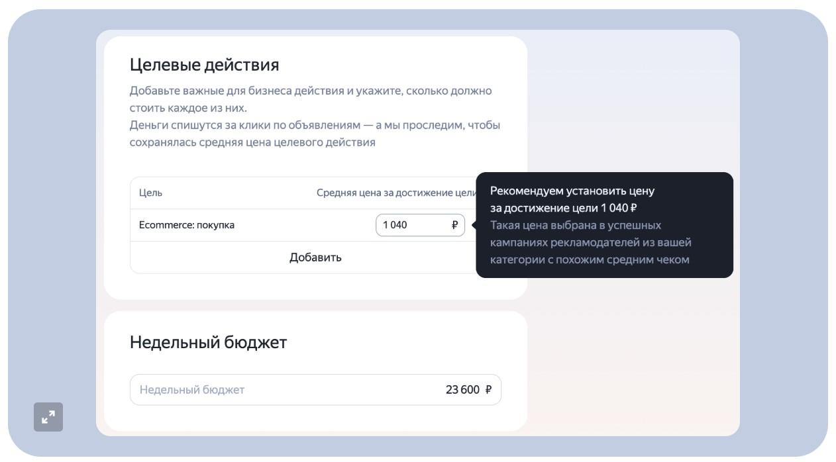Click the Недельный бюджет section heading

coord(208,342)
